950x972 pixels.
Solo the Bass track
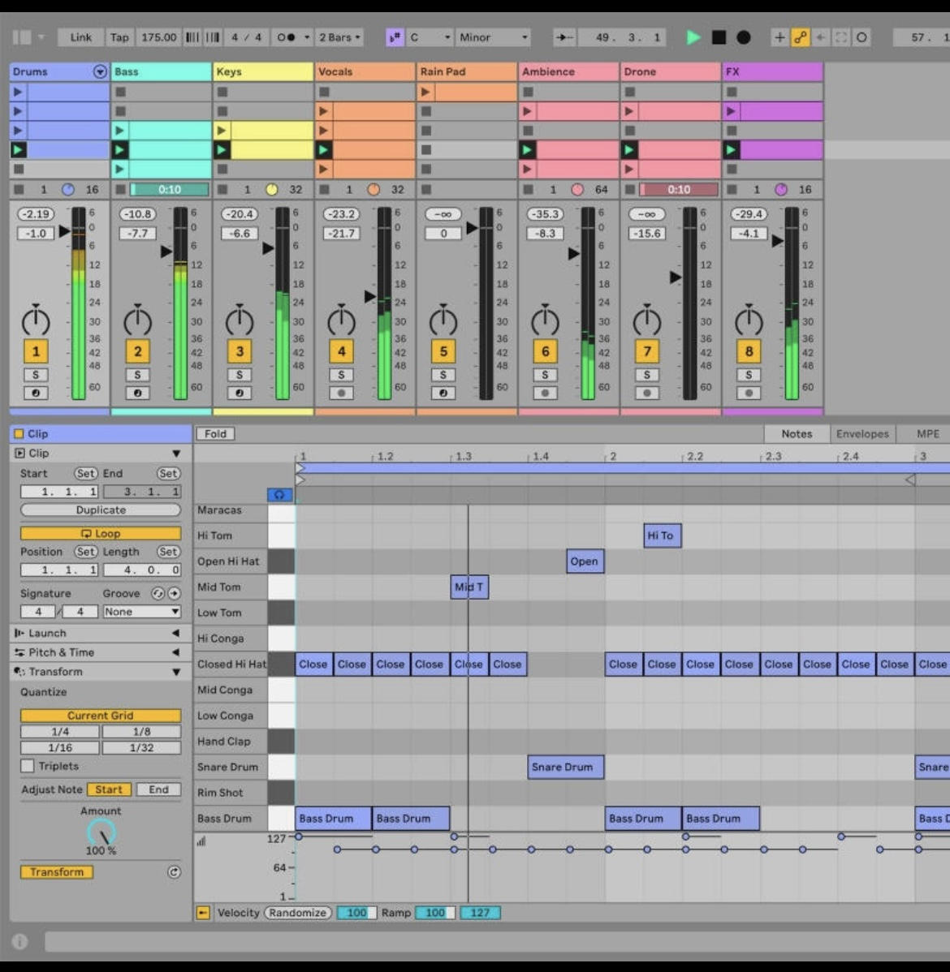click(137, 375)
